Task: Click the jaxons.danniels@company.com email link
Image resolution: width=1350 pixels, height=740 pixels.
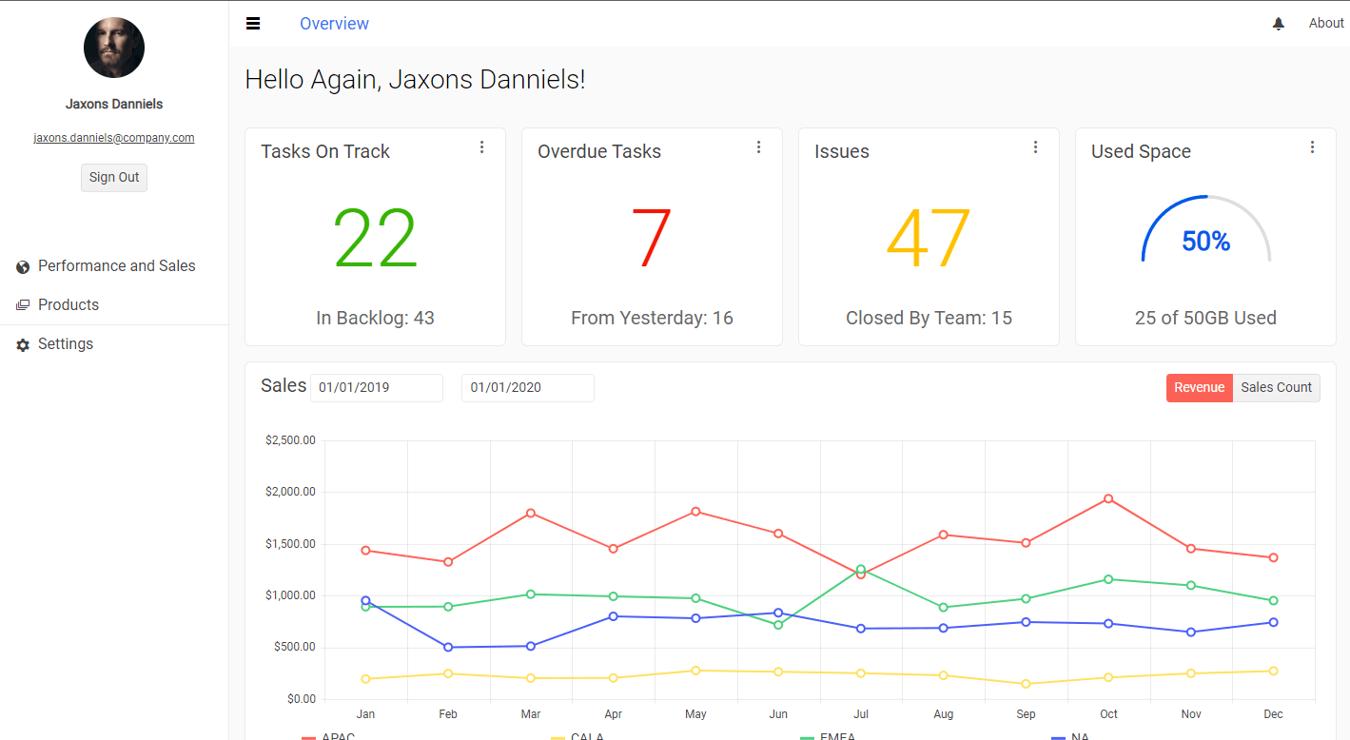Action: tap(114, 138)
